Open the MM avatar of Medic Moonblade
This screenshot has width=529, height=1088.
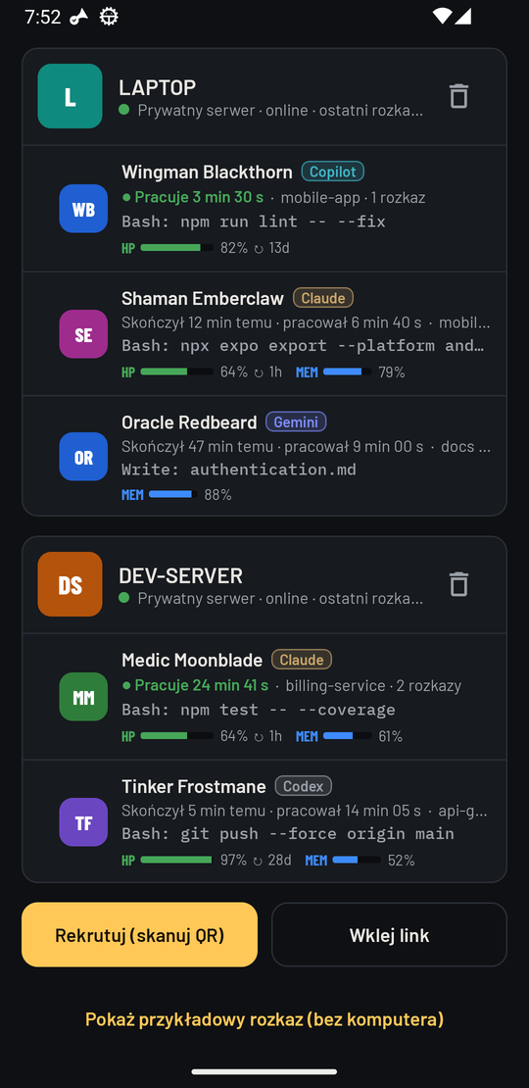point(83,697)
